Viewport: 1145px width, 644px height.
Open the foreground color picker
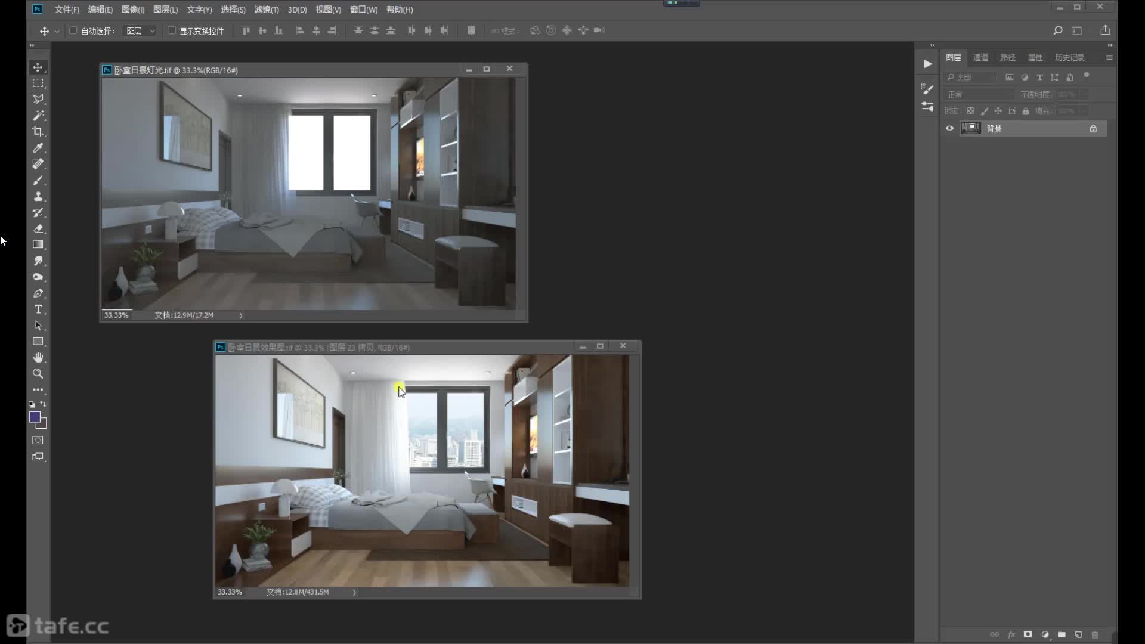pyautogui.click(x=34, y=416)
